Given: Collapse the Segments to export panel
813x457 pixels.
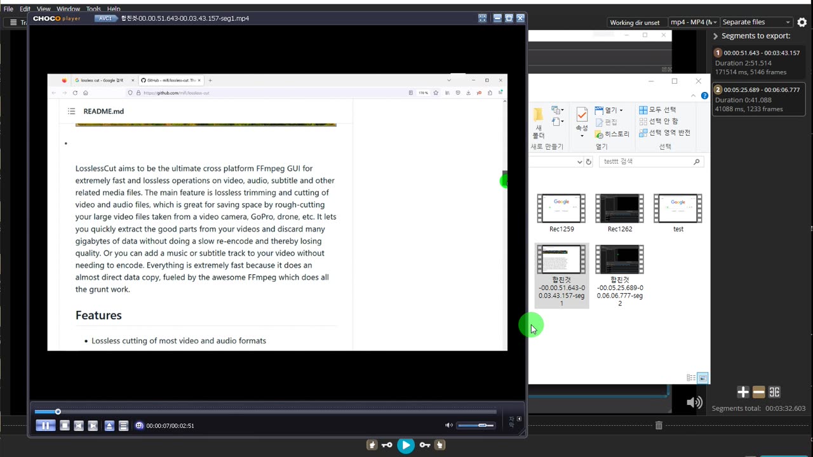Looking at the screenshot, I should pyautogui.click(x=716, y=36).
